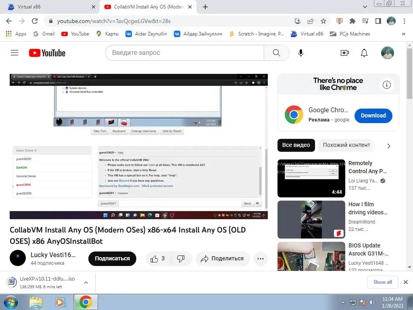Screen dimensions: 413x310
Task: Open the Windows Start button
Action: 10,302
